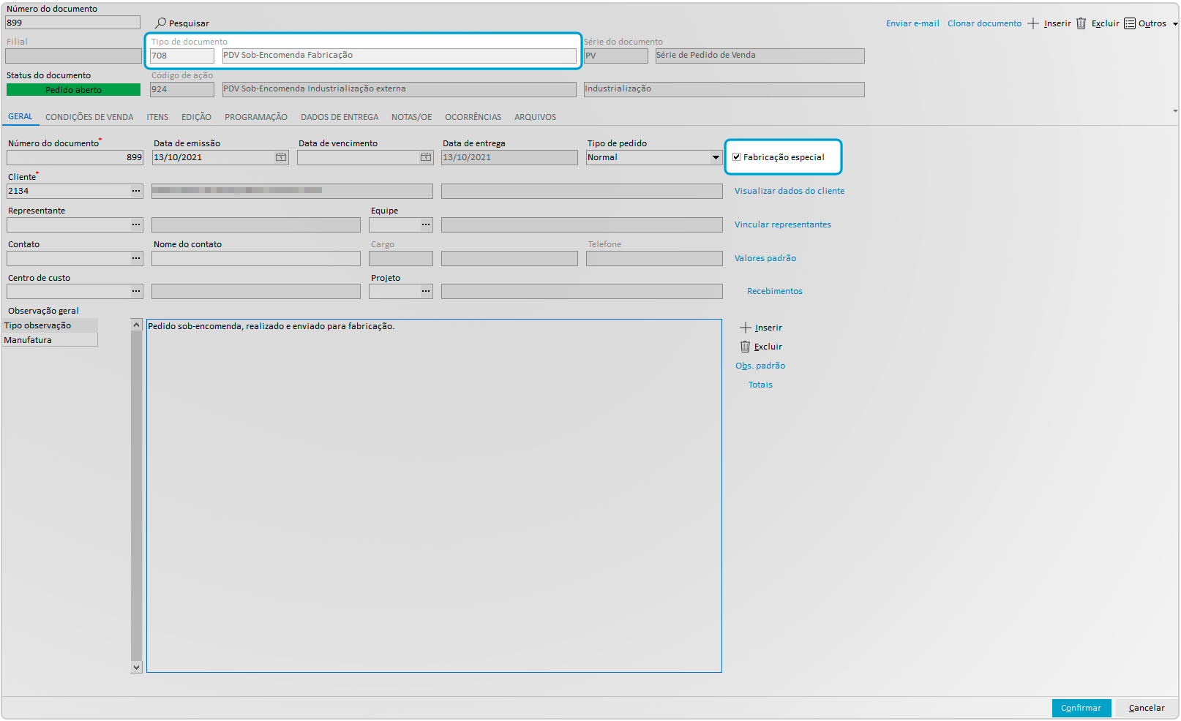
Task: Open the CONDIÇÕES DE VENDA tab
Action: coord(89,117)
